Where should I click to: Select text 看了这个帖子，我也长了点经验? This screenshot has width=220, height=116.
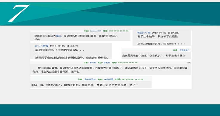(158, 36)
